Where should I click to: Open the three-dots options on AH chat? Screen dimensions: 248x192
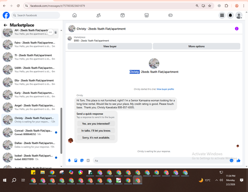point(51,32)
